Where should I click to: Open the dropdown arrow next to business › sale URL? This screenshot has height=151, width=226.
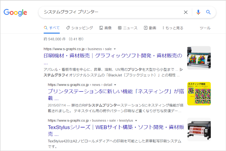pyautogui.click(x=115, y=49)
